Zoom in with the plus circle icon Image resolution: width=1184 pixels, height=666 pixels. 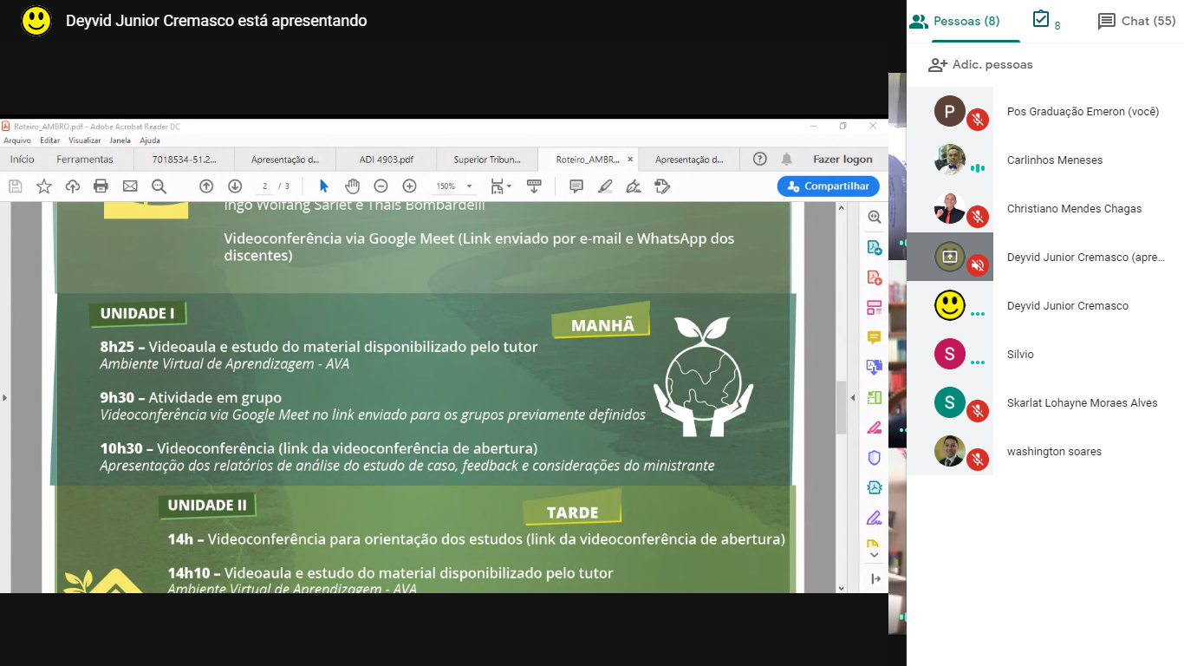pyautogui.click(x=409, y=186)
